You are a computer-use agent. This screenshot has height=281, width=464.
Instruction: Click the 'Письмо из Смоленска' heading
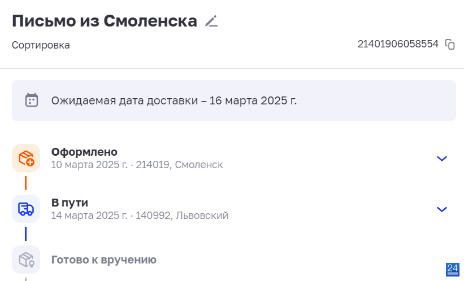click(105, 21)
